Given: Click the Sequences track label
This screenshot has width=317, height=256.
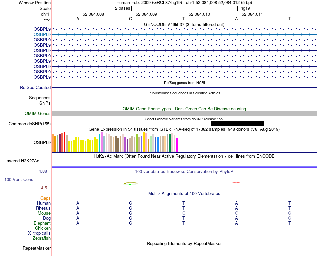Looking at the screenshot, I should point(40,98).
